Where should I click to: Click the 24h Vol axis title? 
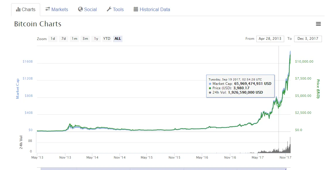(x=21, y=142)
